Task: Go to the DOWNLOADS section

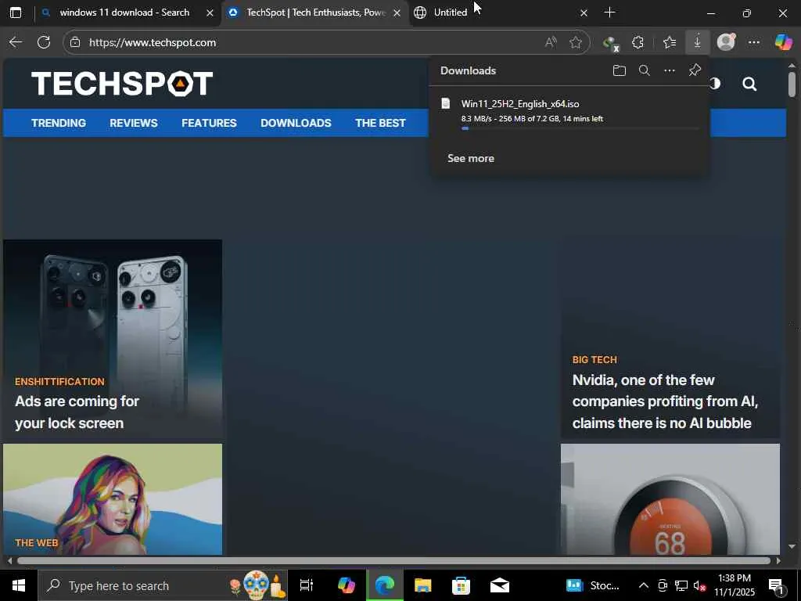Action: pos(296,123)
